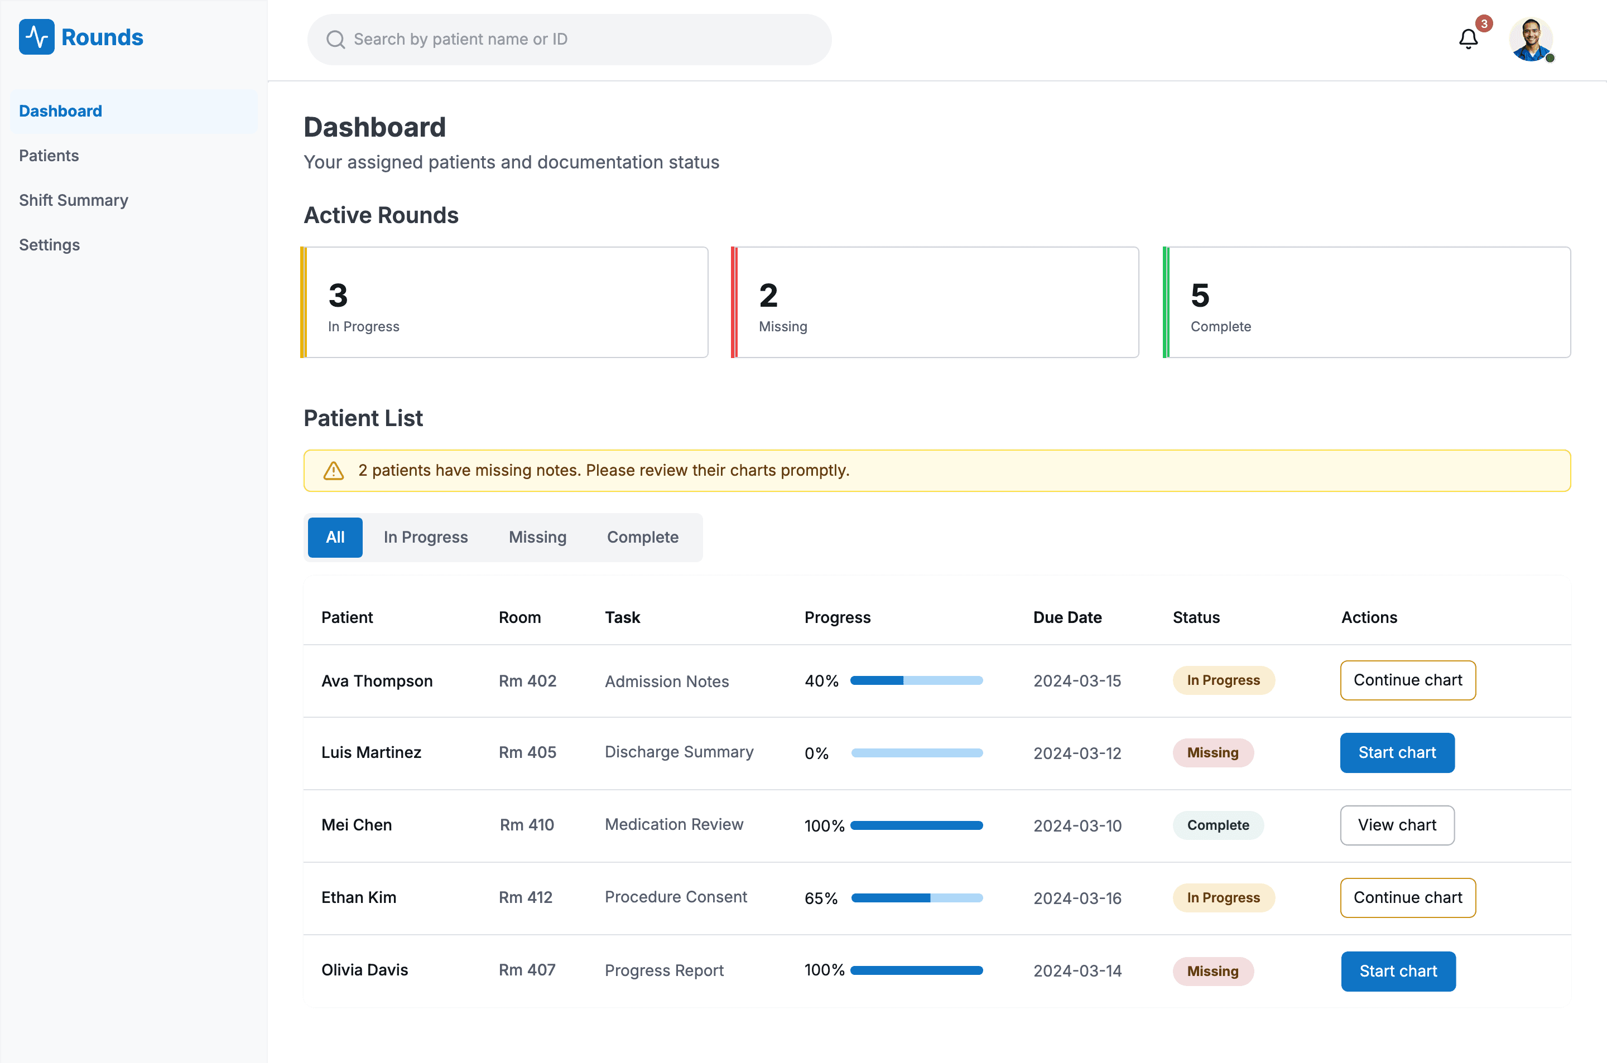Filter patient list by In Progress tab
The width and height of the screenshot is (1607, 1063).
[x=425, y=537]
